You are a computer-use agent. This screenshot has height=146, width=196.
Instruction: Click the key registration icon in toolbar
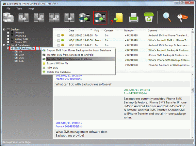click(x=182, y=18)
